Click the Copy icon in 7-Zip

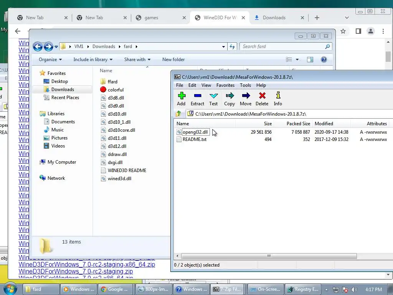[230, 96]
